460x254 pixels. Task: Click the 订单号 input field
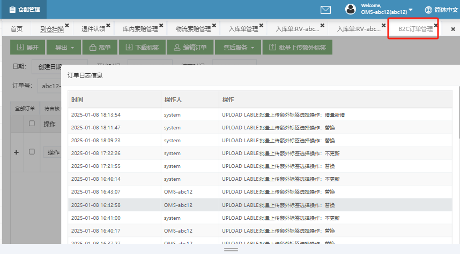(50, 86)
